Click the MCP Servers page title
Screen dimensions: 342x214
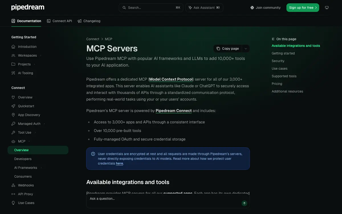coord(112,49)
